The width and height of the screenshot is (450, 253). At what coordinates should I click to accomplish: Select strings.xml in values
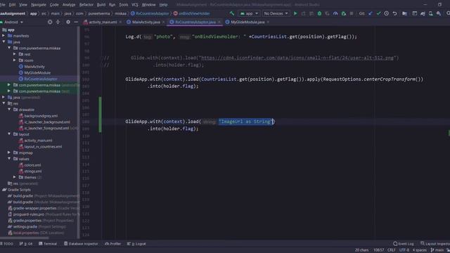(33, 171)
